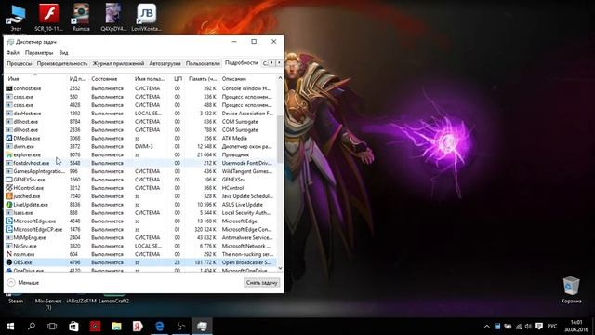Collapse view with Меньше button

coord(23,282)
